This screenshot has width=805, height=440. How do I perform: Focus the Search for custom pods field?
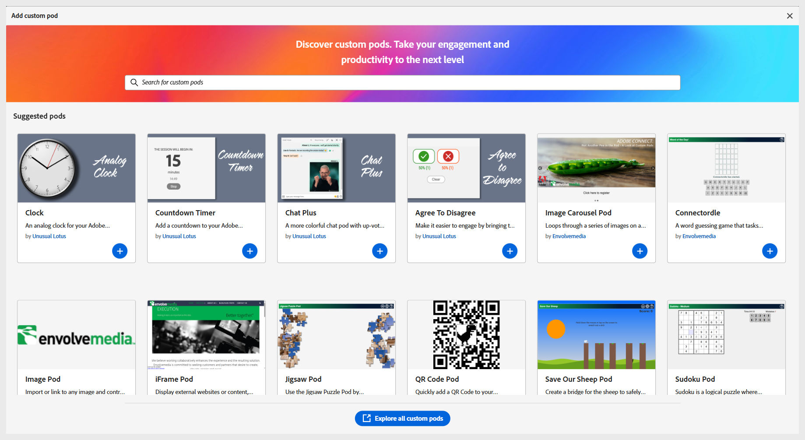pos(402,82)
